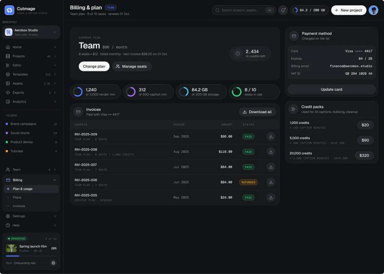The width and height of the screenshot is (384, 274).
Task: Click the Spring launch film progress bar
Action: point(31,256)
